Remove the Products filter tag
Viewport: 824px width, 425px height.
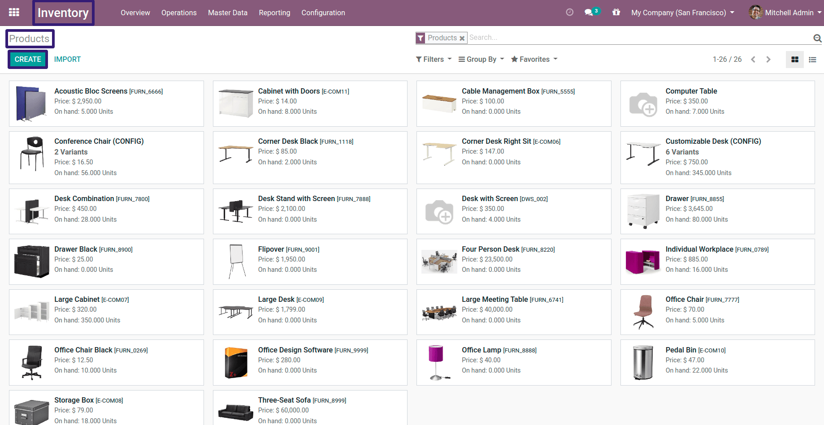click(462, 38)
